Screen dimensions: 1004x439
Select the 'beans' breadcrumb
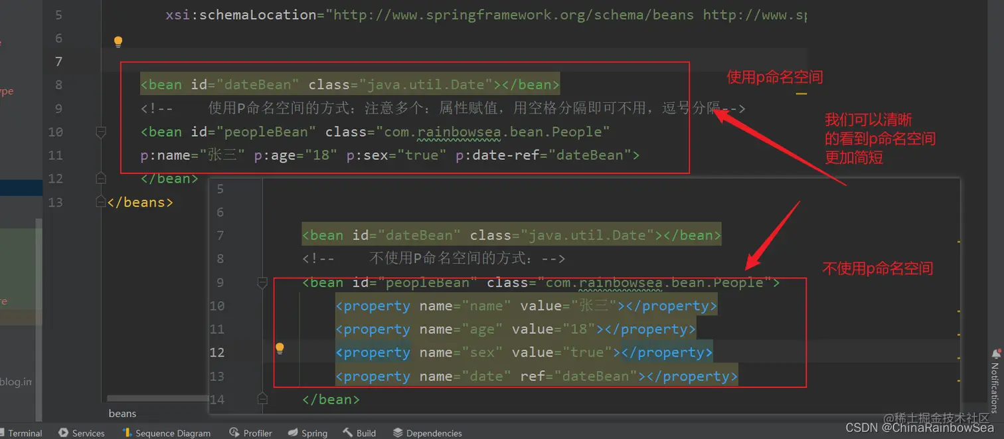click(122, 413)
